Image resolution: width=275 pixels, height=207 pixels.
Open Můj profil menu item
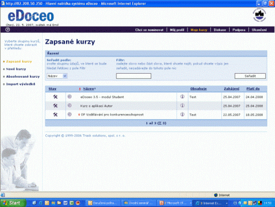[x=177, y=30]
